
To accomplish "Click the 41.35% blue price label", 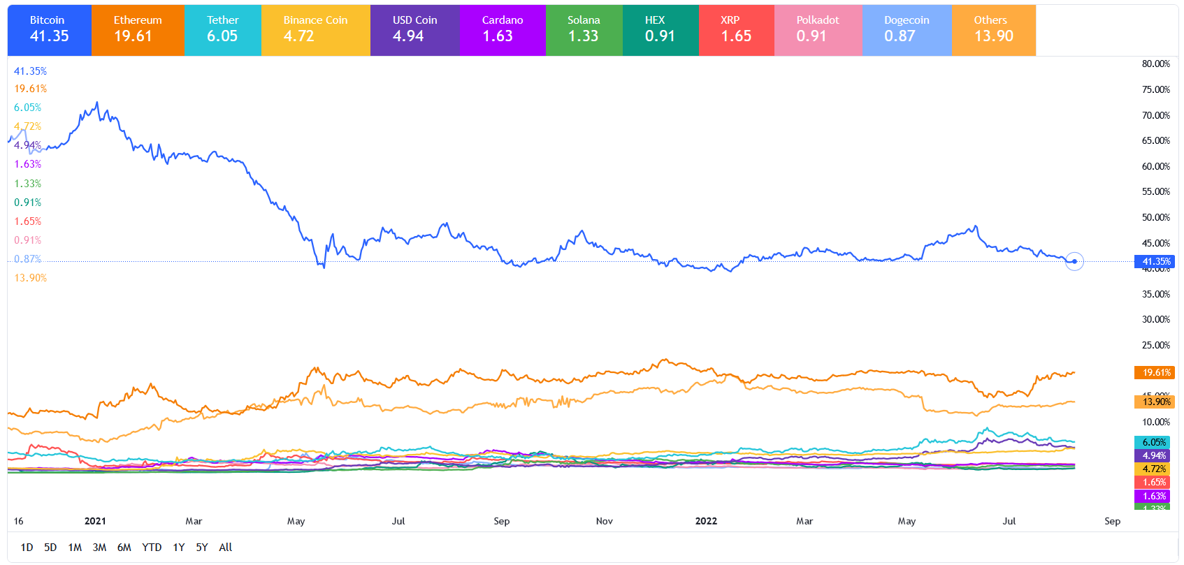I will 1155,262.
